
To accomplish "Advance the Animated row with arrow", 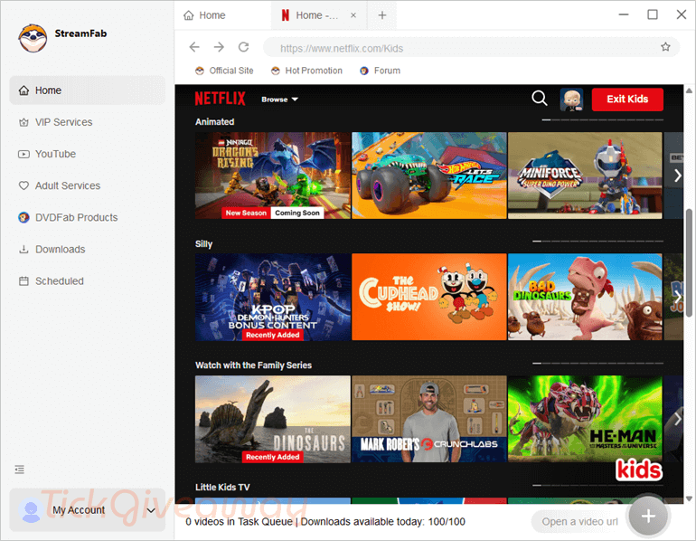I will [x=677, y=176].
